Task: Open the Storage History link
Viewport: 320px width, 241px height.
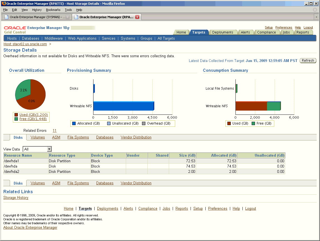Action: pyautogui.click(x=16, y=197)
